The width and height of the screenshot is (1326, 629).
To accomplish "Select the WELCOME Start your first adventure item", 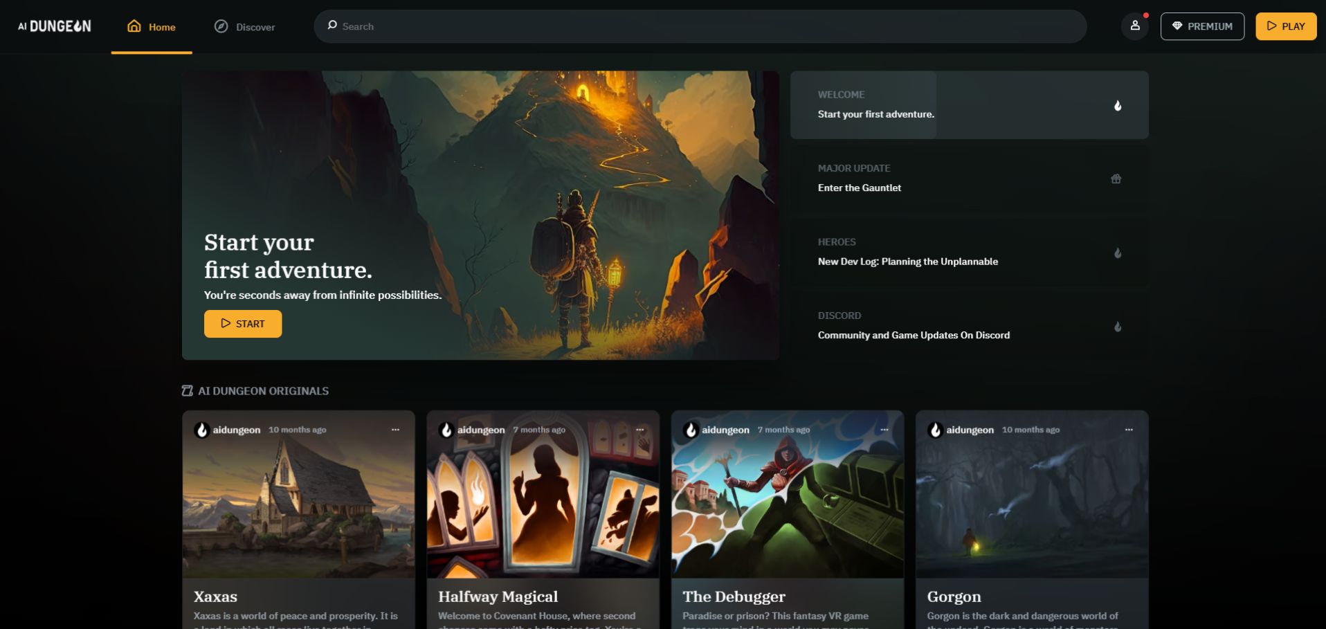I will (x=969, y=104).
